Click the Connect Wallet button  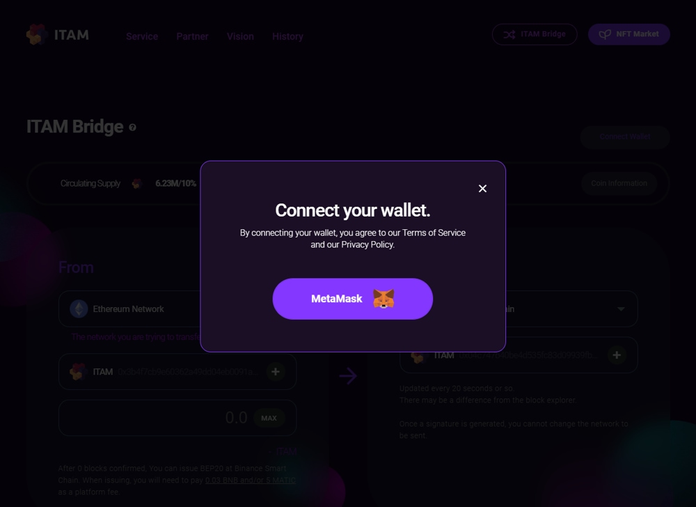click(x=625, y=136)
